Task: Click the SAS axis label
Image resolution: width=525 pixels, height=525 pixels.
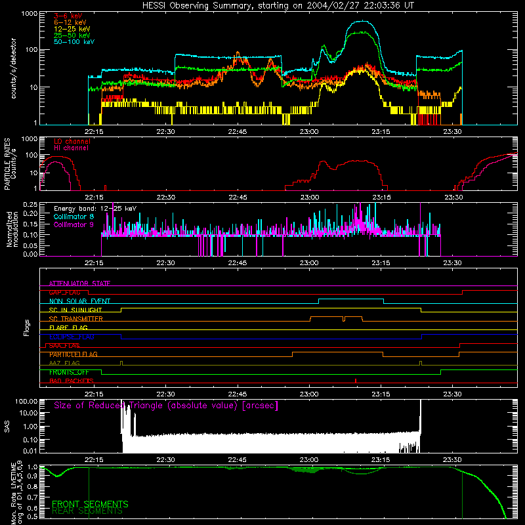Action: tap(7, 426)
